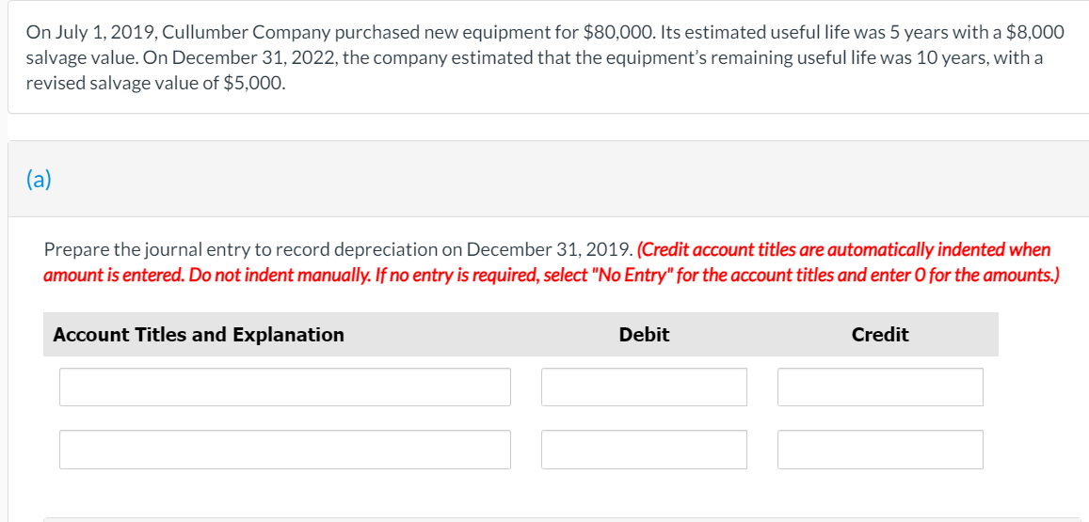Click the Debit column header
This screenshot has width=1089, height=522.
click(x=644, y=335)
